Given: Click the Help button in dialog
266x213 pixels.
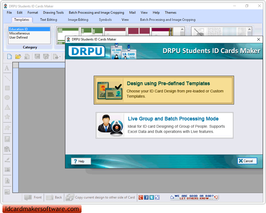Looking at the screenshot, I should pos(81,161).
